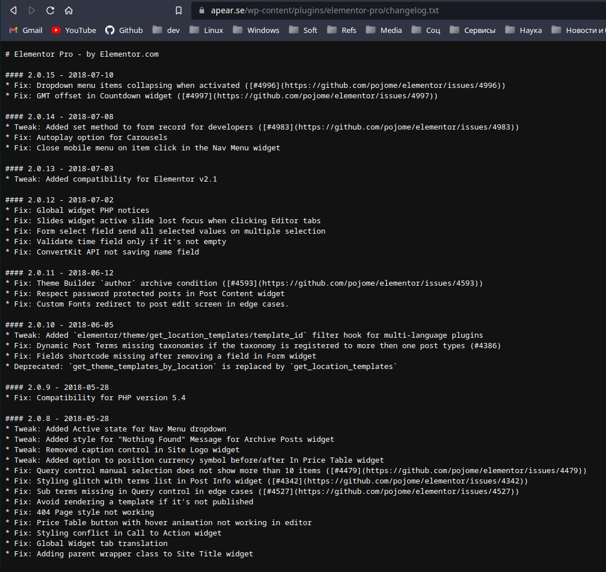
Task: Reload the changelog page
Action: 51,10
